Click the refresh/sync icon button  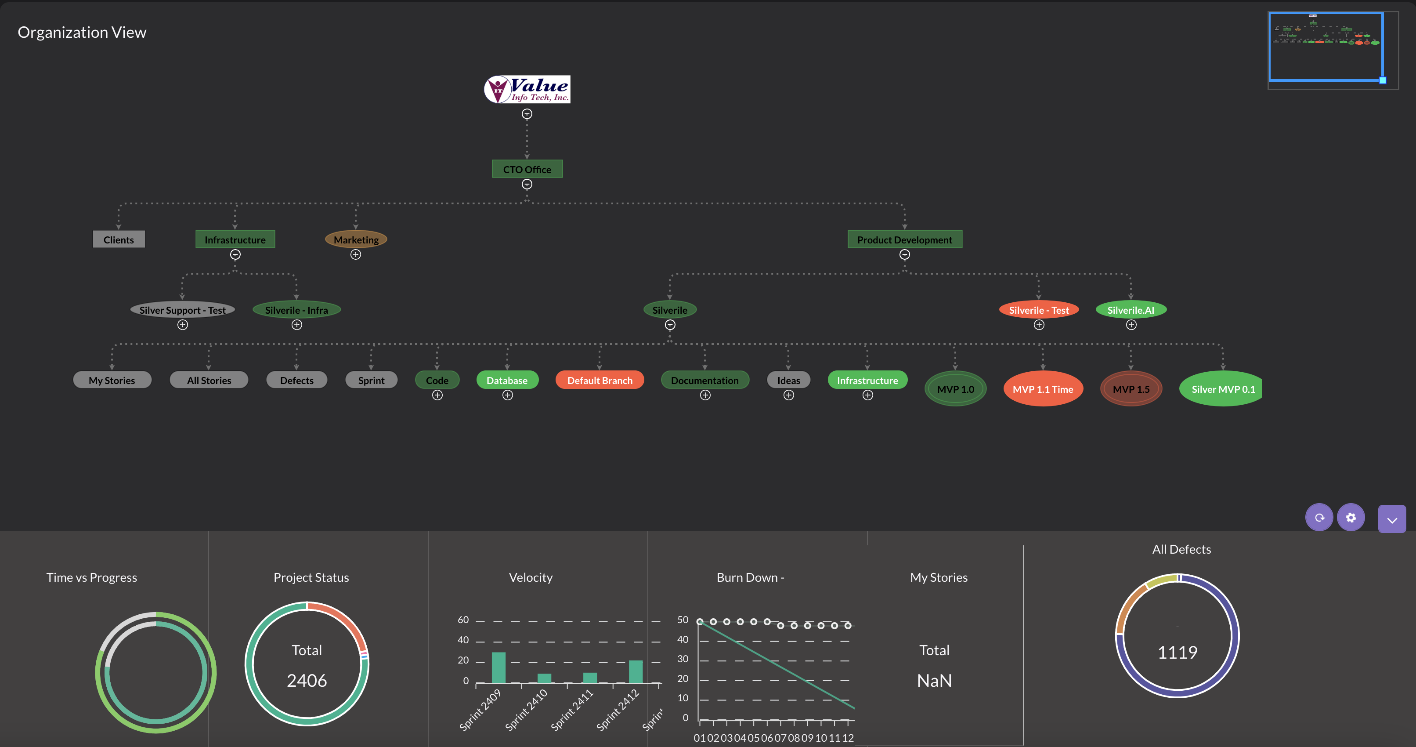point(1318,519)
